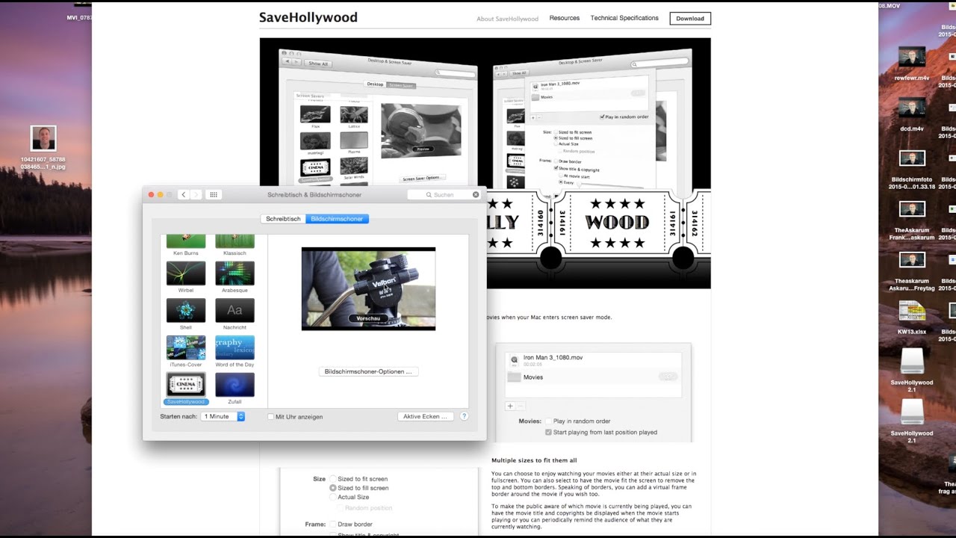Open Bildschirmschoner-Optionen button
Viewport: 956px width, 538px height.
(x=368, y=371)
